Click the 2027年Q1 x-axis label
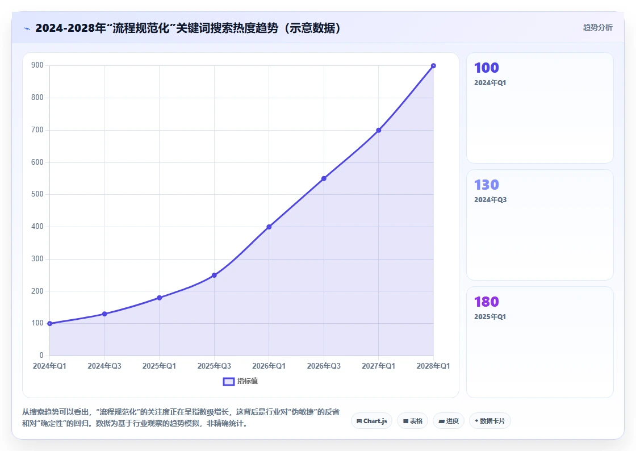 (x=378, y=366)
